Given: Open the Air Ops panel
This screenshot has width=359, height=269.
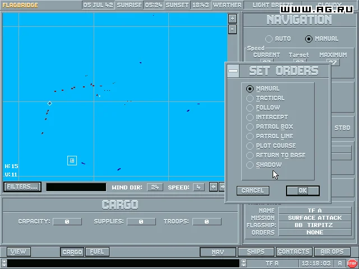Looking at the screenshot, I should click(332, 252).
